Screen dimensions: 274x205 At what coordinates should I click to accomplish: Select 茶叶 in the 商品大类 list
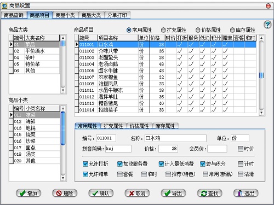tap(35, 57)
